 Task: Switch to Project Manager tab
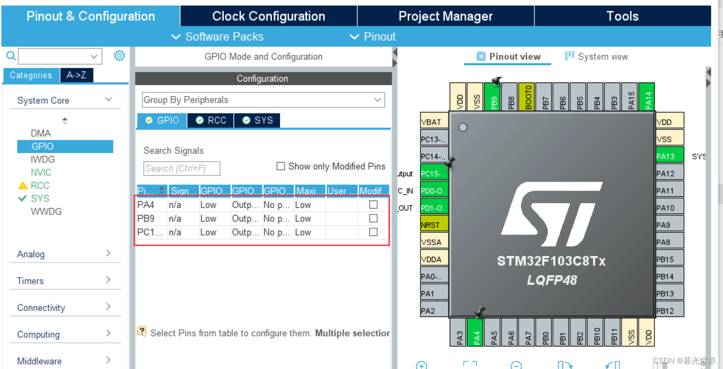446,16
